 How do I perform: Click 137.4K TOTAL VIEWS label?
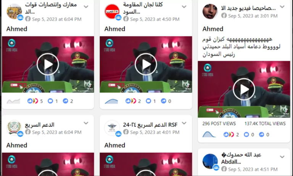click(x=265, y=123)
